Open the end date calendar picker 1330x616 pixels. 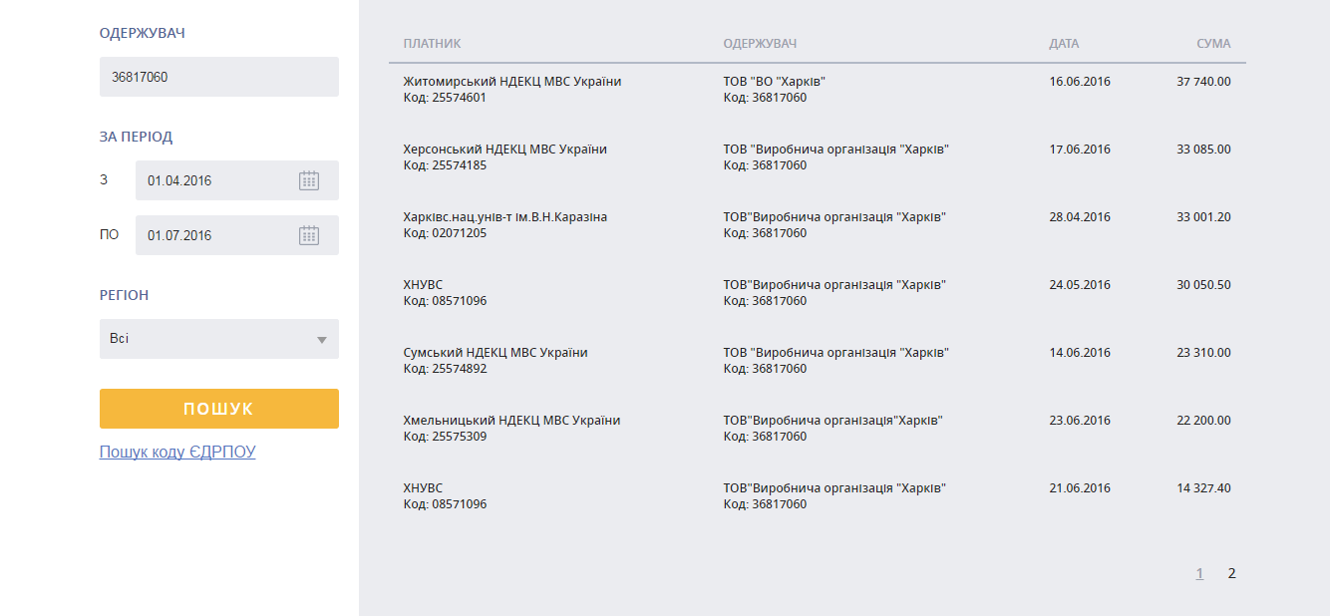[x=309, y=235]
